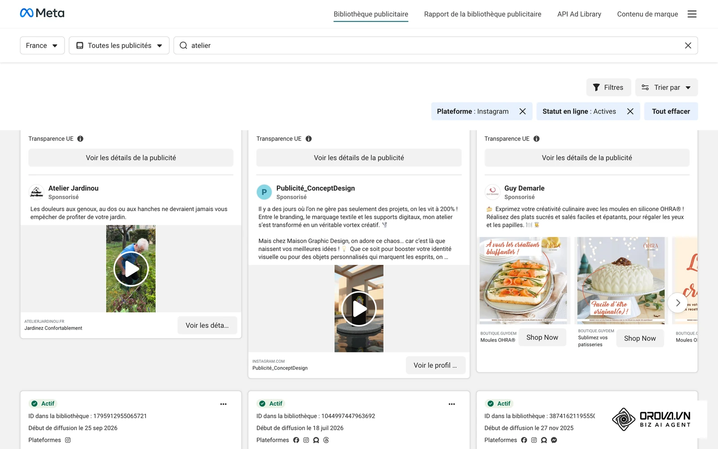Clear the atelier search text
The height and width of the screenshot is (449, 718).
(x=688, y=45)
